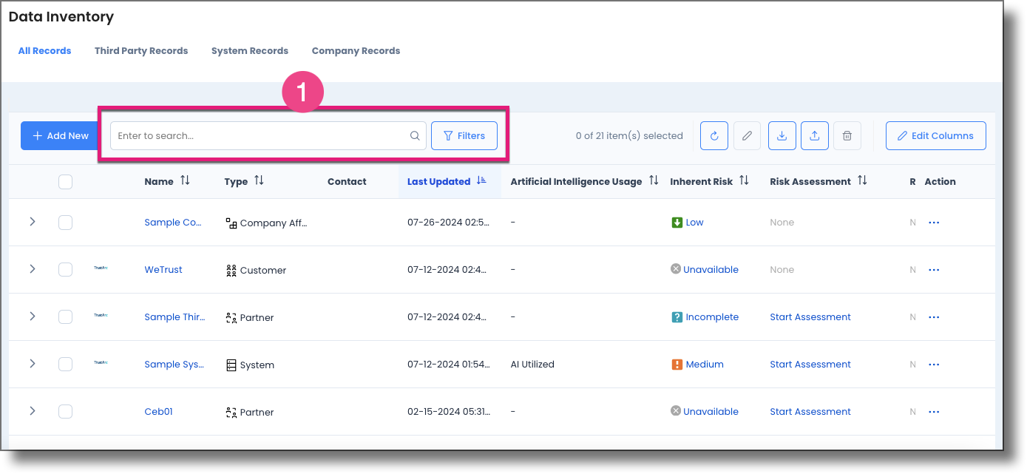Expand the Sample Sys... record details
Screen dimensions: 1027x474
point(33,364)
